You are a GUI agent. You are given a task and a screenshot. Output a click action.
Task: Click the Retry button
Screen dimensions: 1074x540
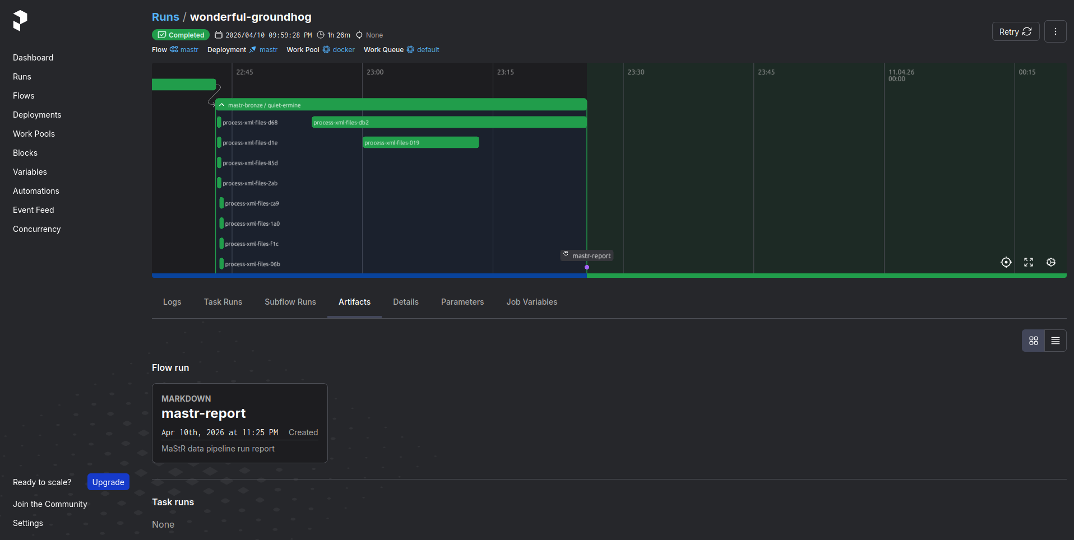[x=1015, y=32]
